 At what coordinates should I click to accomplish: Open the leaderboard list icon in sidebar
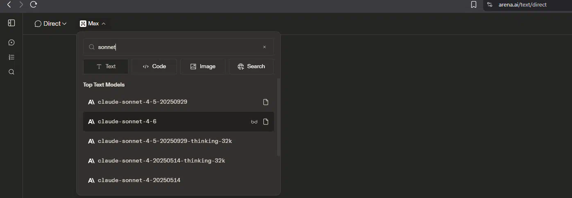(x=11, y=57)
